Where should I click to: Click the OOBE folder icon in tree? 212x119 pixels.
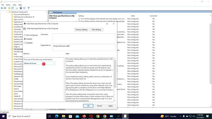pos(12,79)
